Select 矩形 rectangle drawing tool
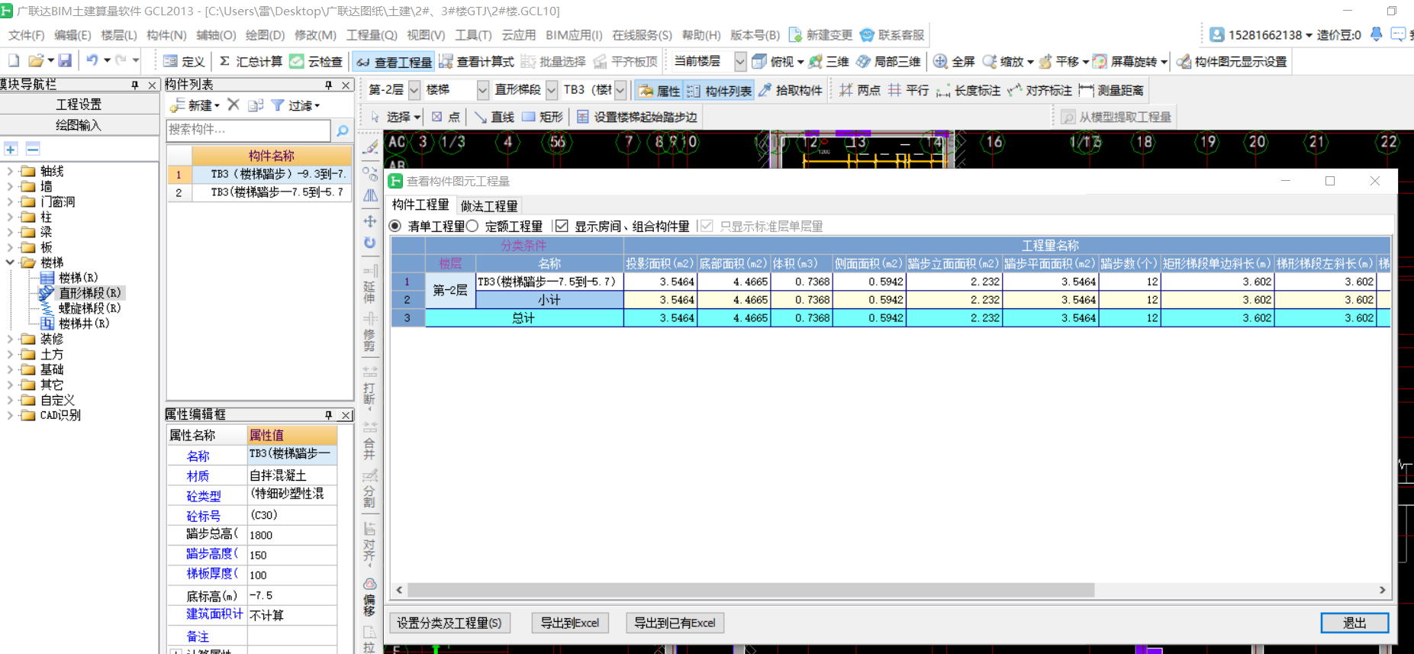This screenshot has height=654, width=1414. [543, 117]
